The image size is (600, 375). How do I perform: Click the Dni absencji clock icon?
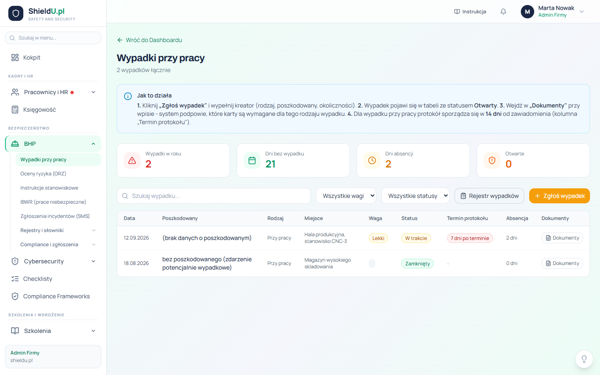(x=372, y=160)
